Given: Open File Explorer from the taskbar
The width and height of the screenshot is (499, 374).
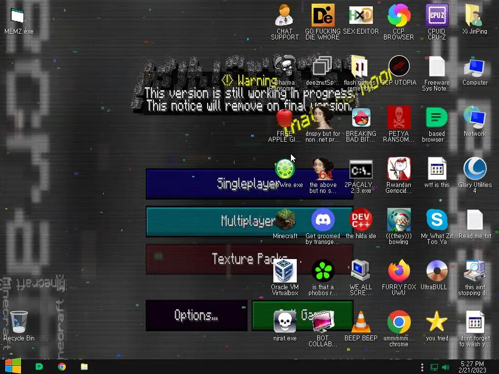Looking at the screenshot, I should tap(84, 367).
